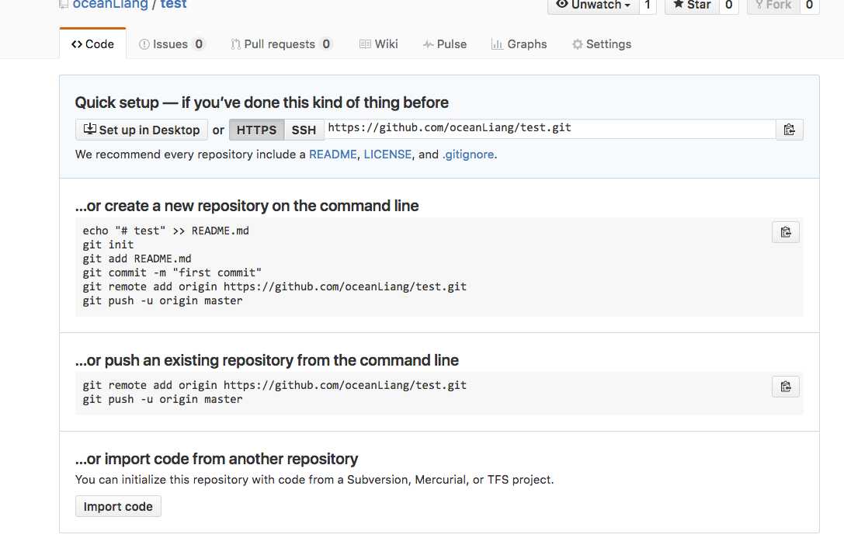Image resolution: width=844 pixels, height=538 pixels.
Task: Switch to the Wiki tab
Action: tap(378, 44)
